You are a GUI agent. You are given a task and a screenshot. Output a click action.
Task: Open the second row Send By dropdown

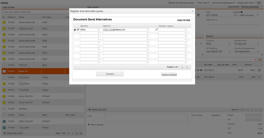[90, 33]
